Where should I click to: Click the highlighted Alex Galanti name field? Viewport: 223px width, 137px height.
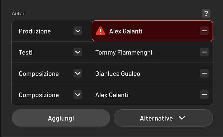tap(126, 31)
